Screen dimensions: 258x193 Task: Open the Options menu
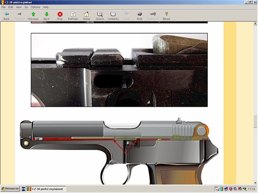[x=35, y=7]
